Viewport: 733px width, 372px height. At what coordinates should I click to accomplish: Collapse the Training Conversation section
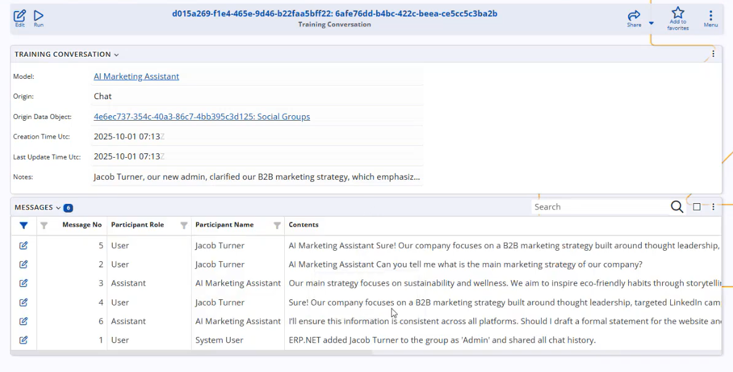tap(117, 55)
